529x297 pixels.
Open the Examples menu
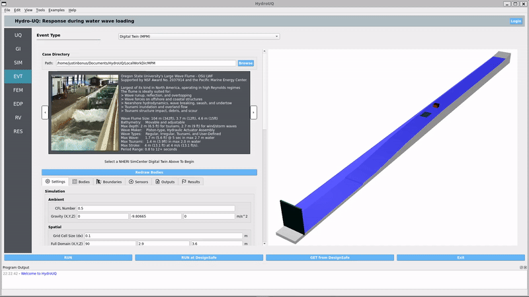[x=56, y=11]
